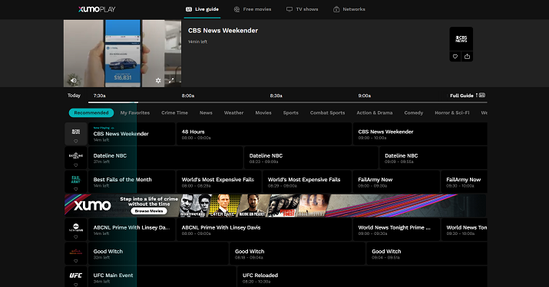Screen dimensions: 549x287
Task: Filter guide by Horror & Sci-Fi
Action: (452, 113)
